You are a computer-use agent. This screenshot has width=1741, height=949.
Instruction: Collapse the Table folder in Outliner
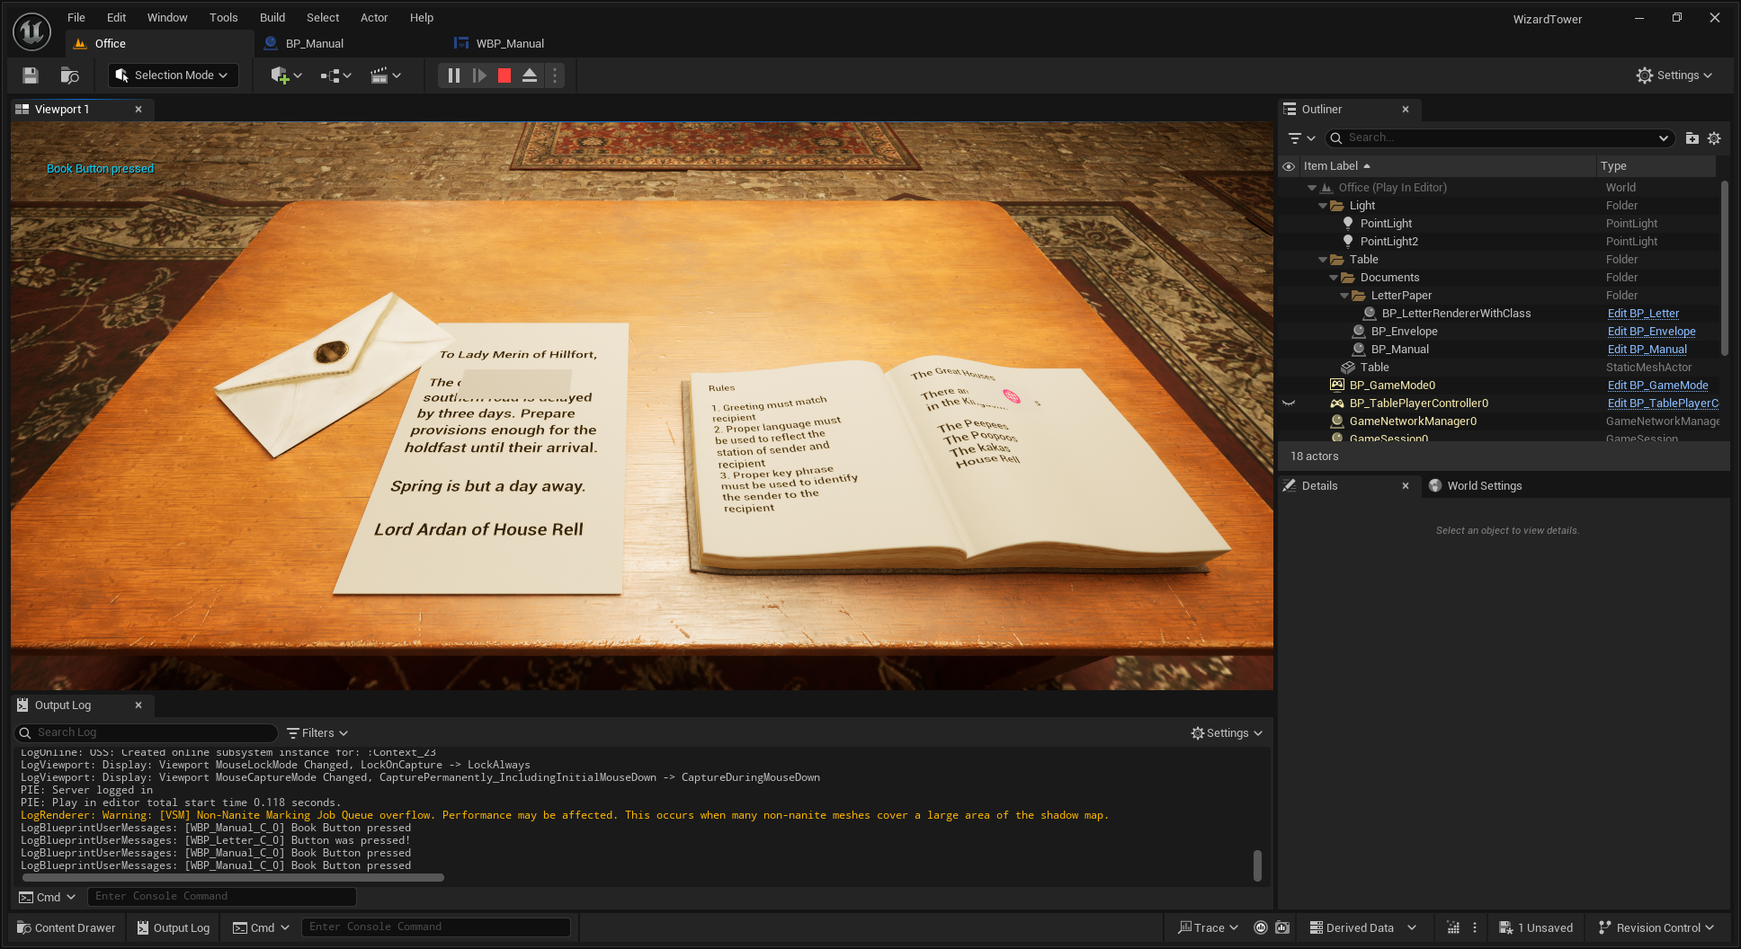[x=1323, y=260]
